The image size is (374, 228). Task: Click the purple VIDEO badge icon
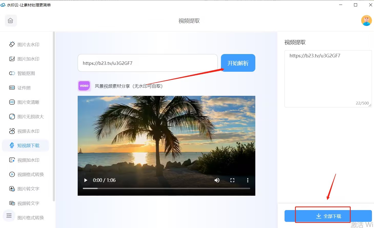[x=84, y=86]
